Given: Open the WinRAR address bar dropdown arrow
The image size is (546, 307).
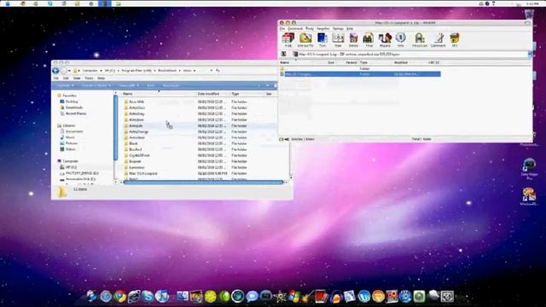Looking at the screenshot, I should 530,55.
